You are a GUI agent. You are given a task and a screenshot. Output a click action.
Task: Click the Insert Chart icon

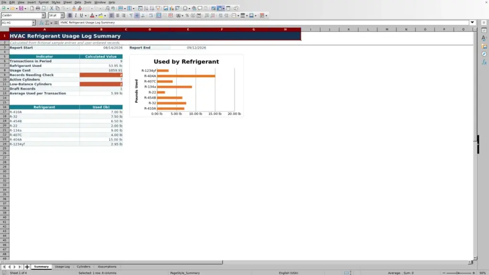point(171,8)
